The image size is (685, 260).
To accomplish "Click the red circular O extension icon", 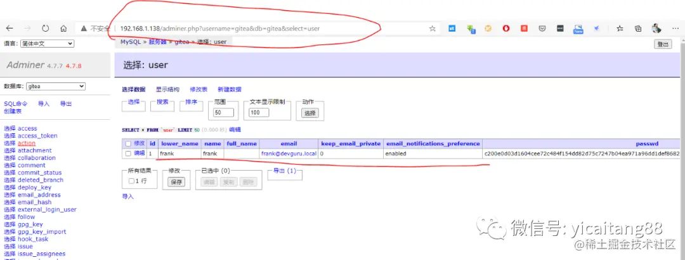I will [506, 29].
